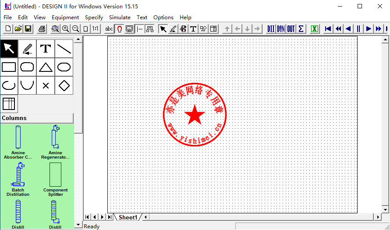Screen dimensions: 390x230
Task: Choose the X cross marker tool
Action: [46, 85]
